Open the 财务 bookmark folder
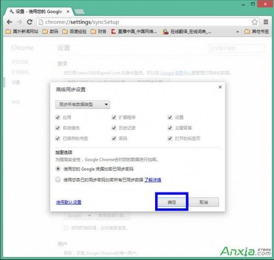Viewport: 274px width, 260px height. [98, 31]
